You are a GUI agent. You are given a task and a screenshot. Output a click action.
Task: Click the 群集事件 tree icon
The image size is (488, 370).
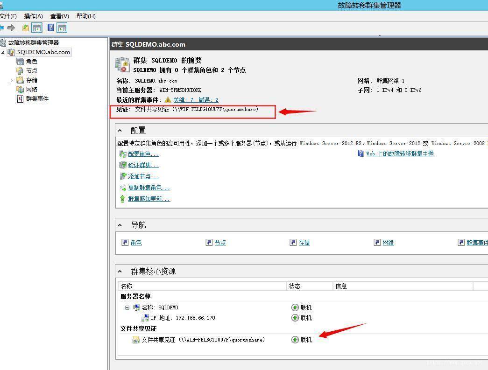tap(20, 98)
